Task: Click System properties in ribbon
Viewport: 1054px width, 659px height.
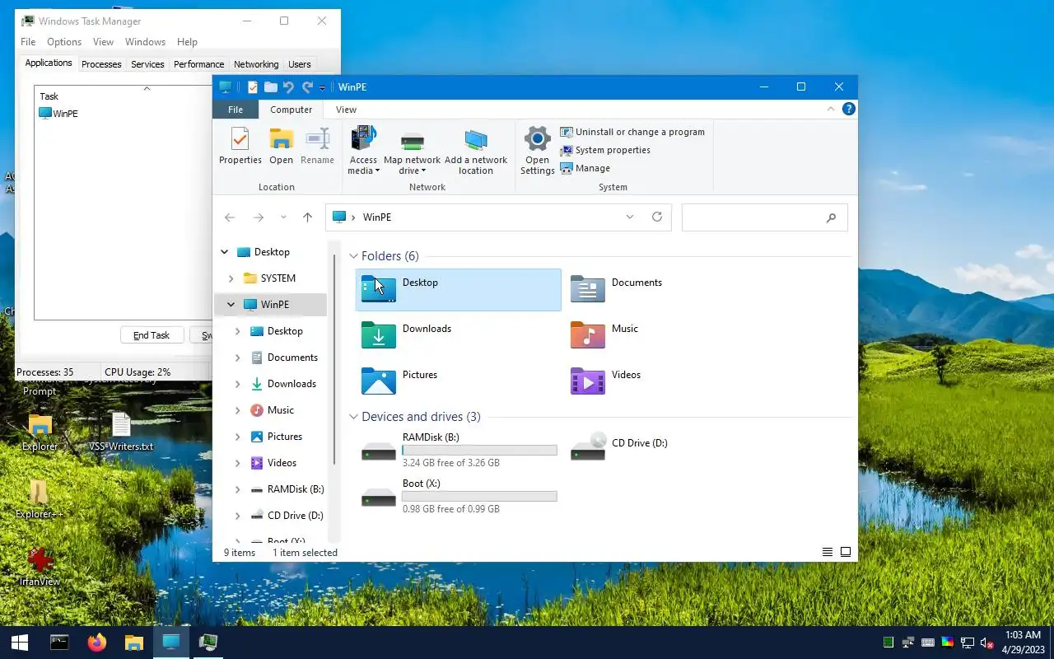Action: (605, 150)
